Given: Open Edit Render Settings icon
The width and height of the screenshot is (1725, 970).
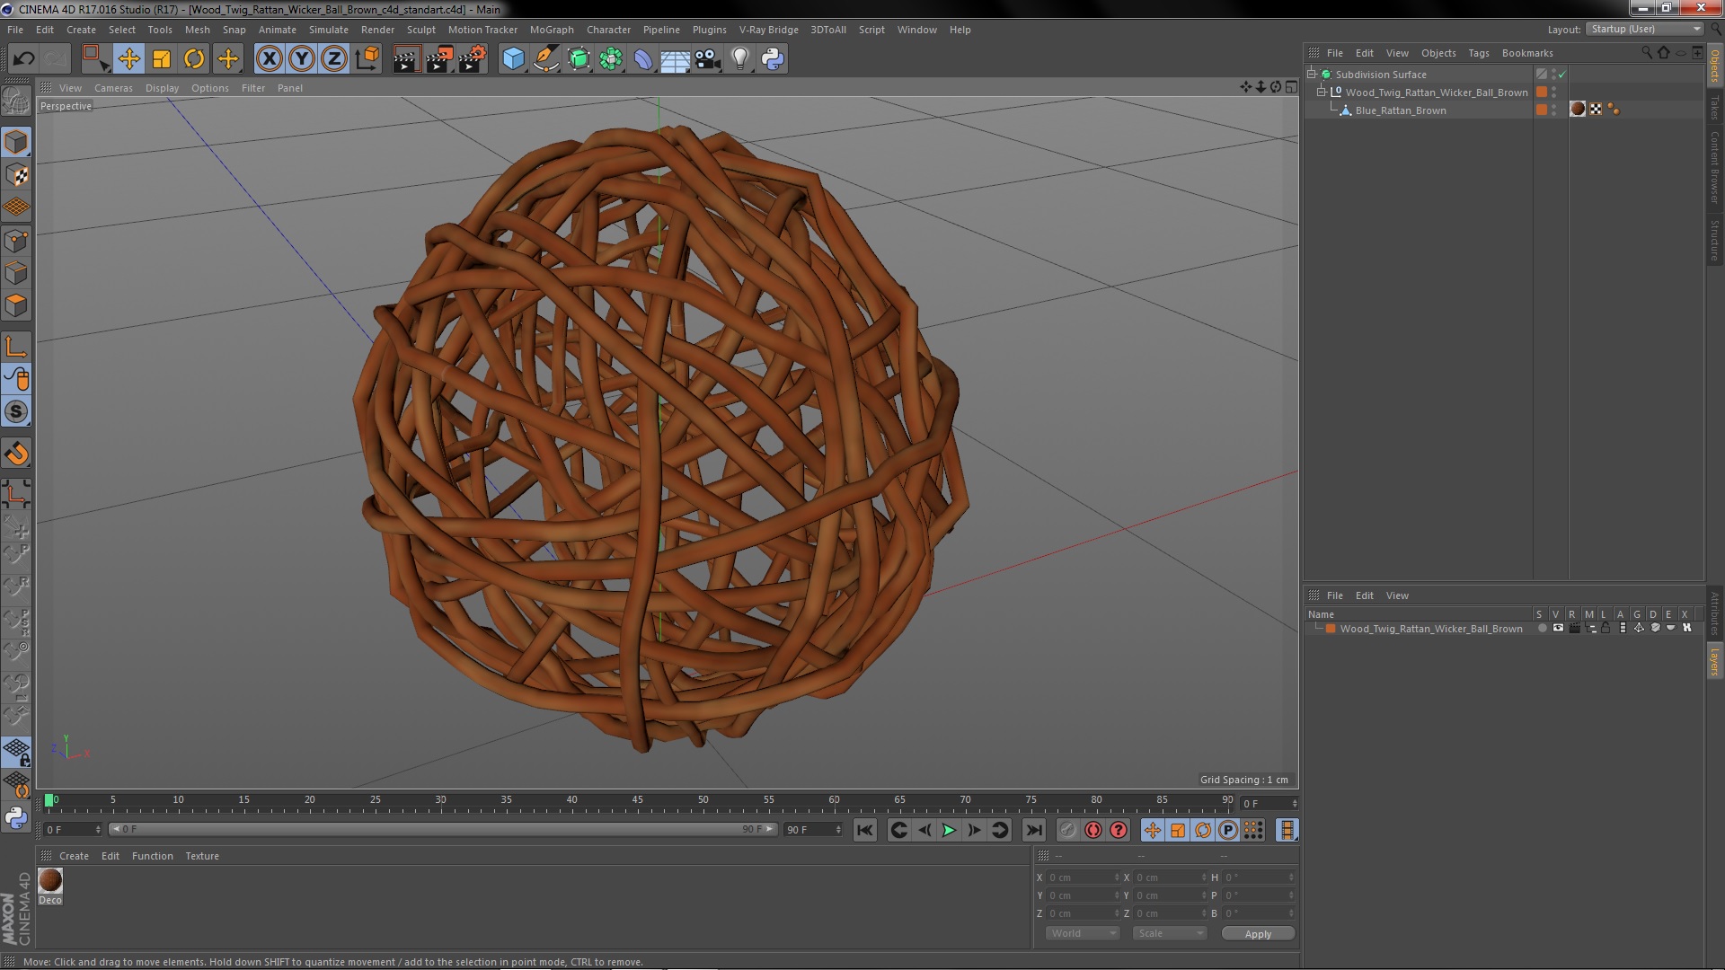Looking at the screenshot, I should tap(472, 59).
